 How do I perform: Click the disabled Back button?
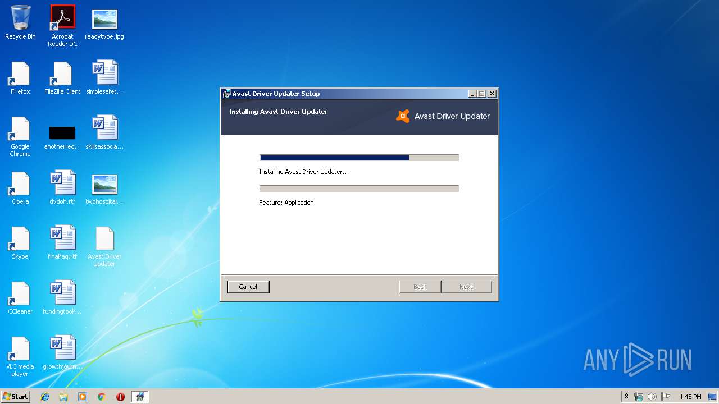(x=420, y=287)
